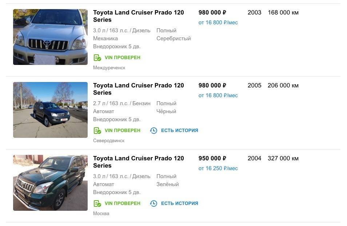The width and height of the screenshot is (347, 226).
Task: Click monthly payment link on 2003 listing
Action: click(218, 22)
